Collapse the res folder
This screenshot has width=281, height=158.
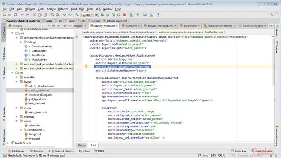(12, 73)
